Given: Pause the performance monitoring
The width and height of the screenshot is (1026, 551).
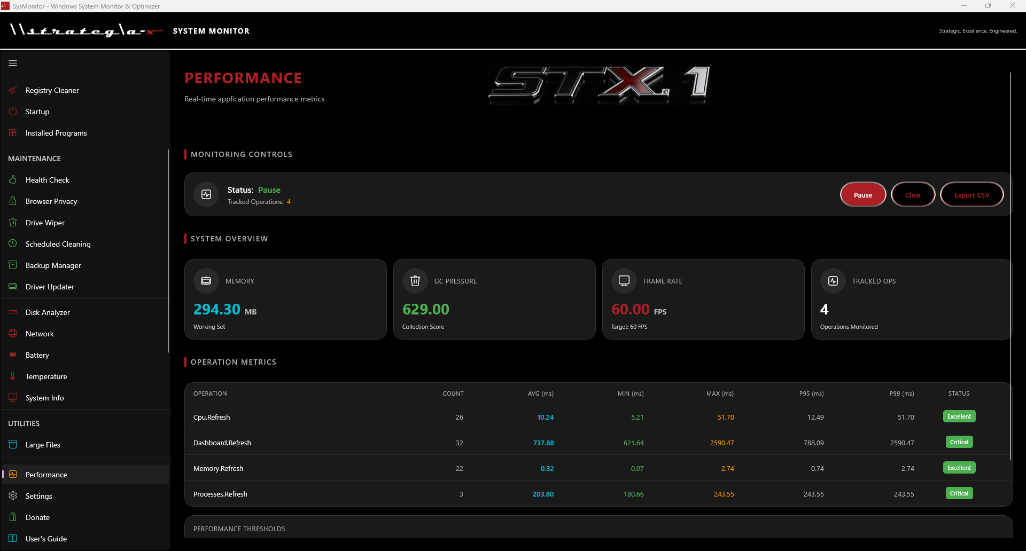Looking at the screenshot, I should [862, 194].
